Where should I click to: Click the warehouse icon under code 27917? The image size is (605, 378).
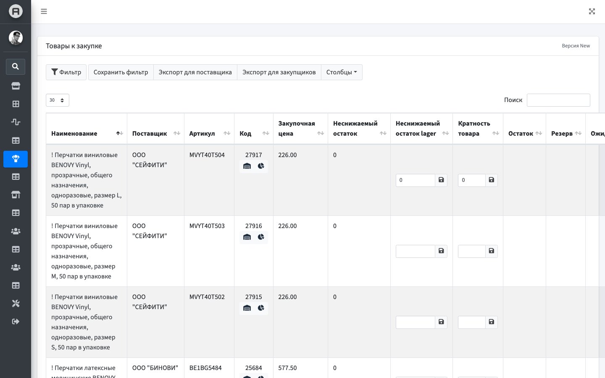point(247,166)
